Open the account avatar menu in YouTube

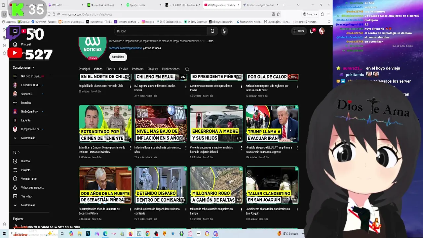(322, 31)
